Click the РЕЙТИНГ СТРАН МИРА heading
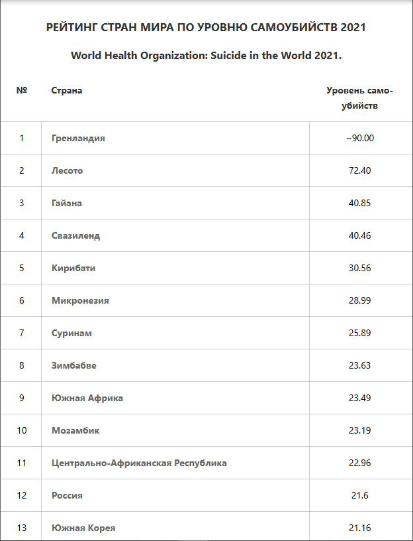Screen dimensions: 413x541 [x=206, y=28]
